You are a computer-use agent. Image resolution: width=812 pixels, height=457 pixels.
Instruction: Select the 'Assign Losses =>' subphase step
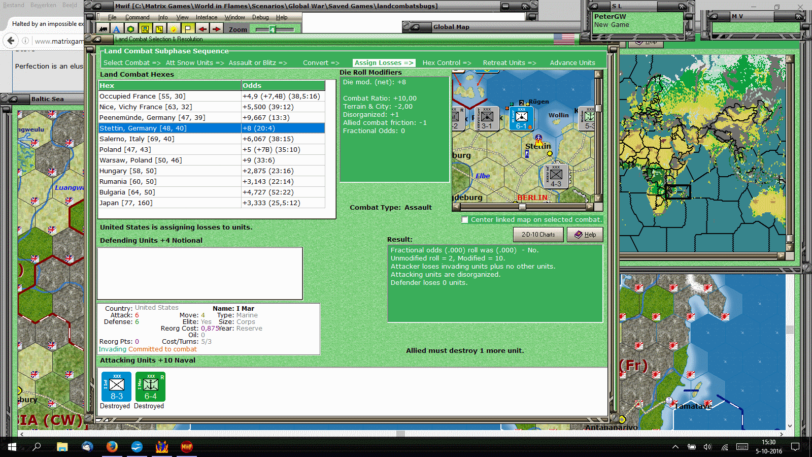click(x=384, y=63)
